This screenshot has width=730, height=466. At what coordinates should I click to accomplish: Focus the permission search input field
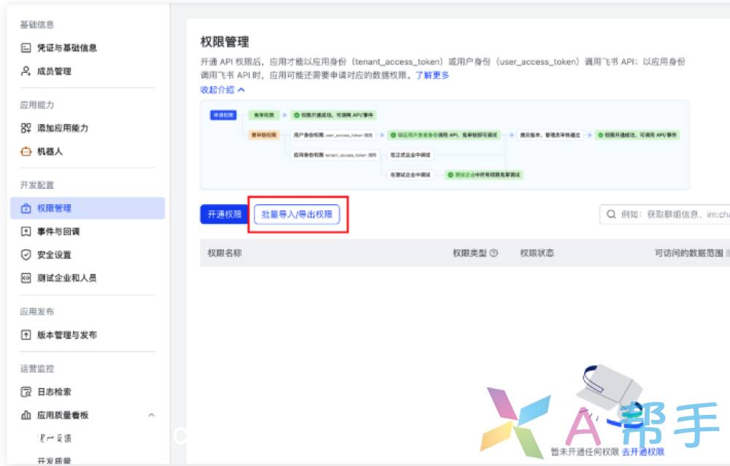[x=672, y=214]
